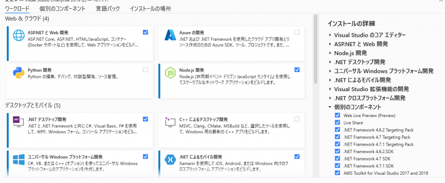Collapse the 個別のコンポーネント details section
Screen dimensions: 445x183
click(330, 107)
